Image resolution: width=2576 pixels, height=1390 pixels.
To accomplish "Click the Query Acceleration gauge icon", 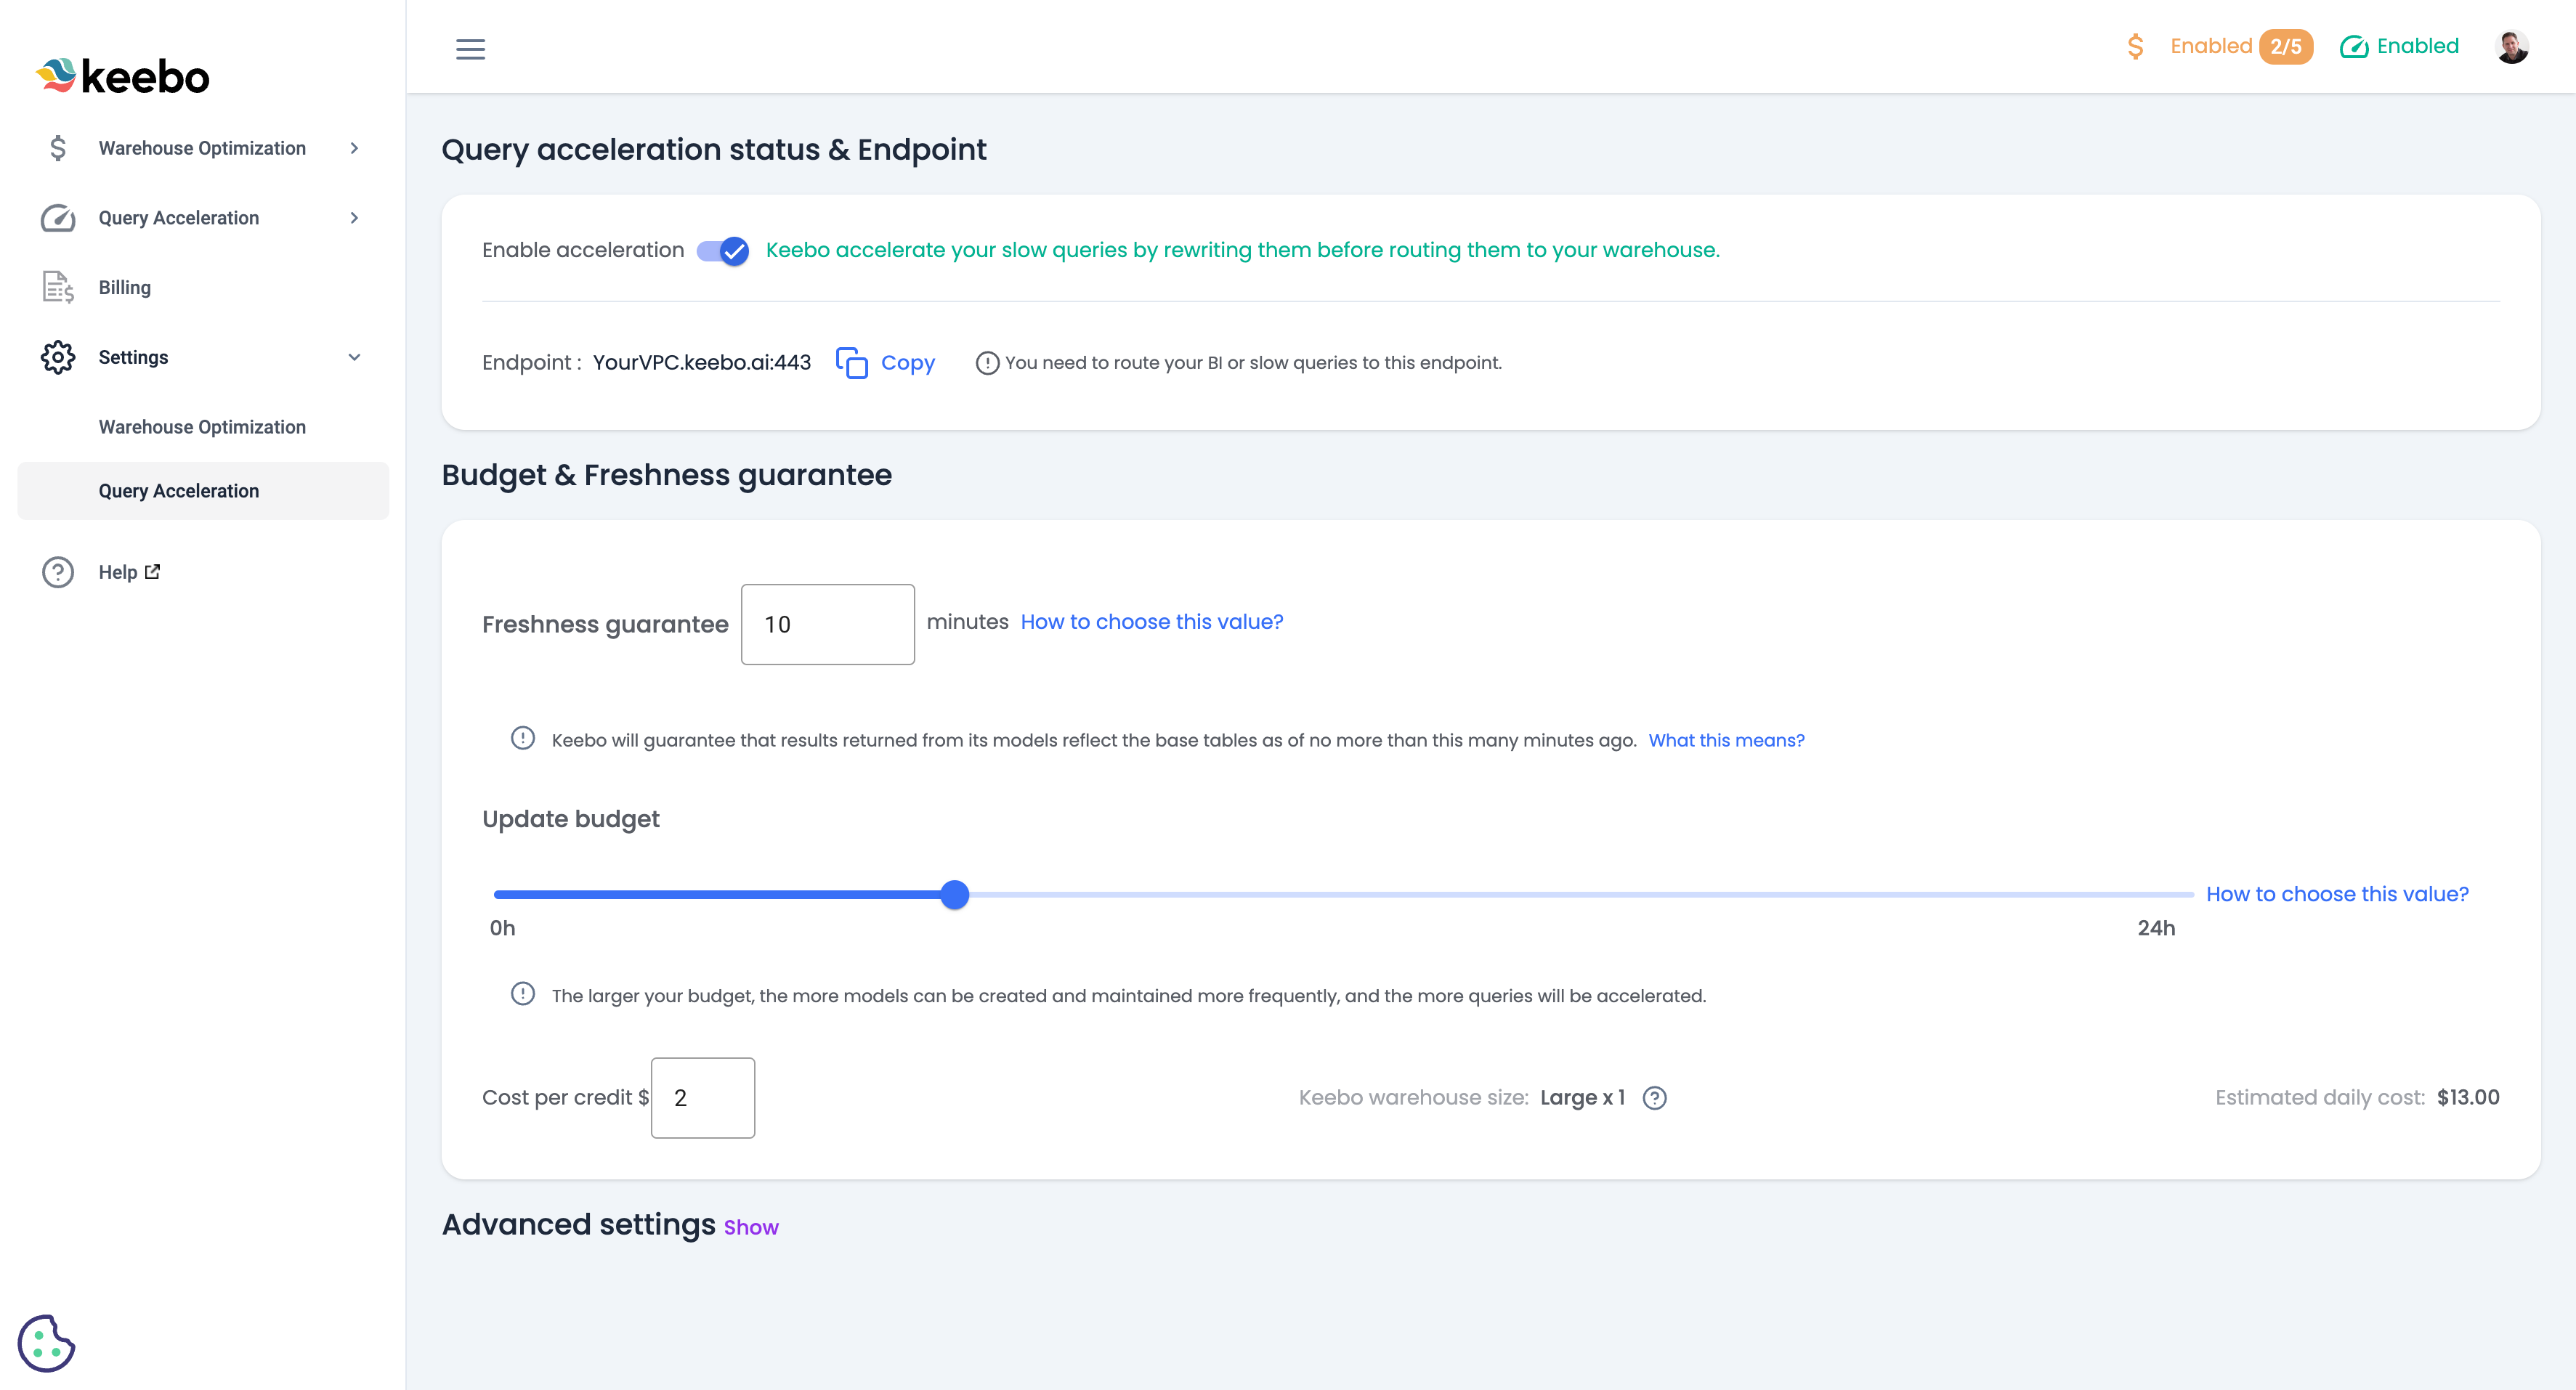I will click(58, 218).
